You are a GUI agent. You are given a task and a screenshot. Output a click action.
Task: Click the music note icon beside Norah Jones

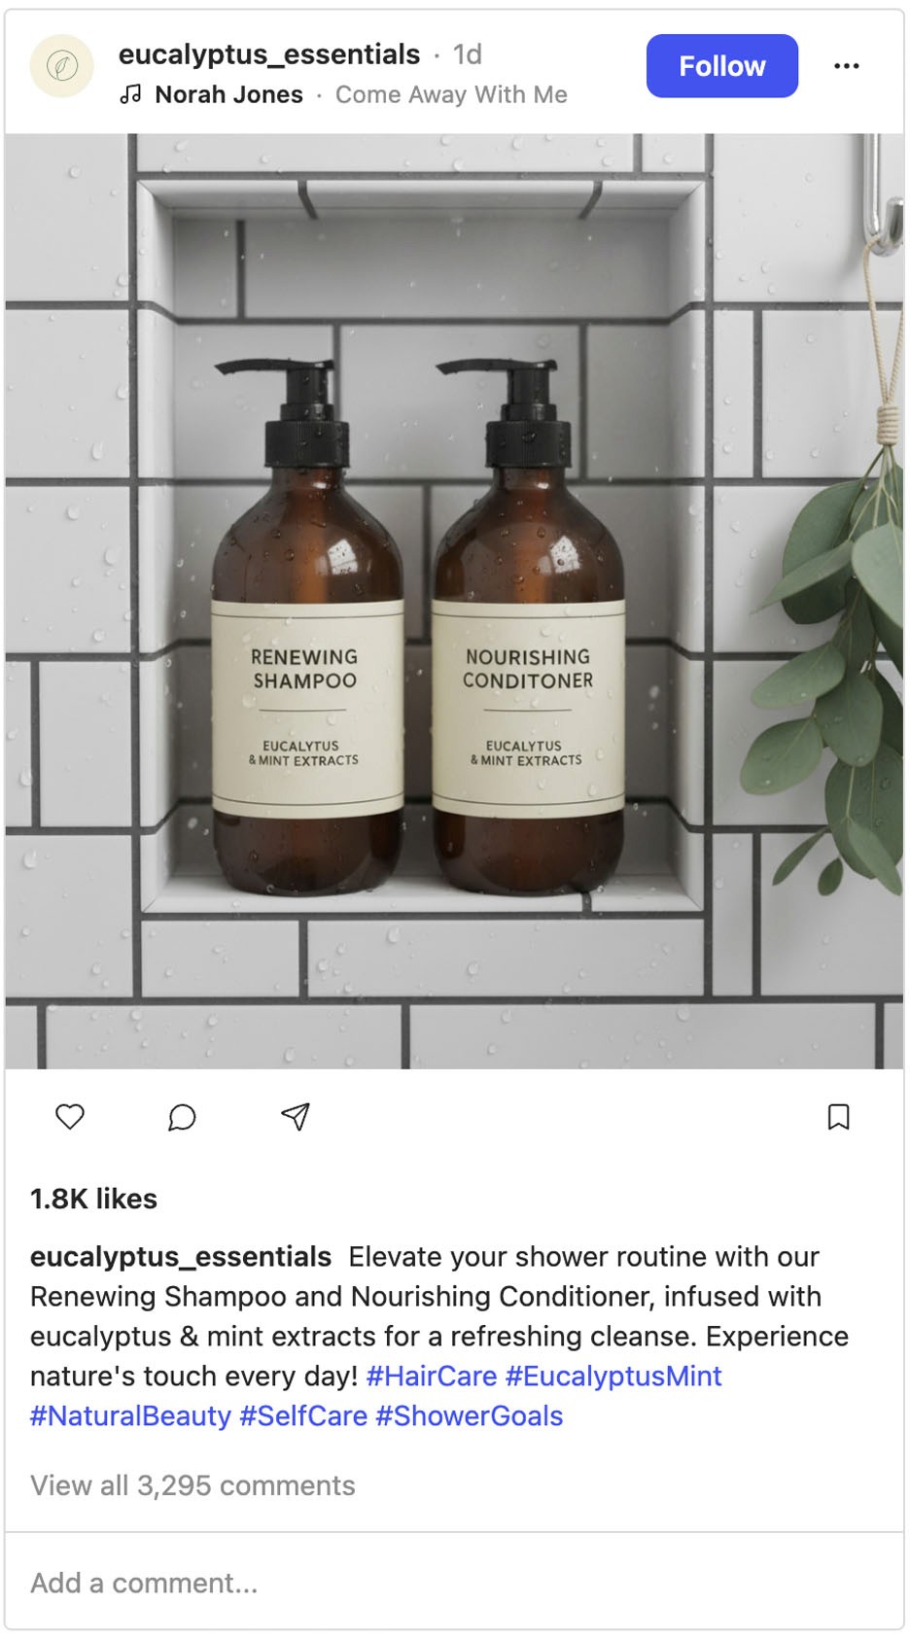click(x=130, y=94)
